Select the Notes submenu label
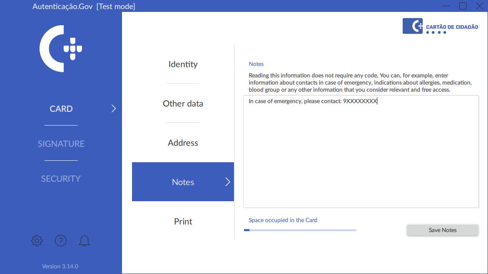The height and width of the screenshot is (274, 488). (183, 182)
